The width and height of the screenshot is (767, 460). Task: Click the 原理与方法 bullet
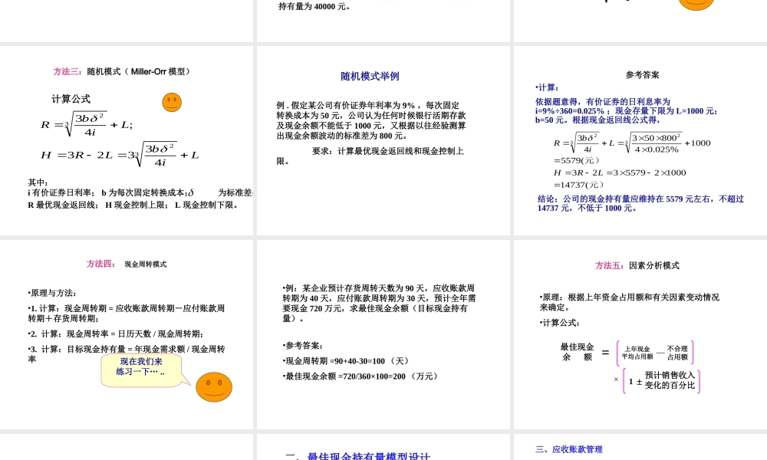point(52,293)
